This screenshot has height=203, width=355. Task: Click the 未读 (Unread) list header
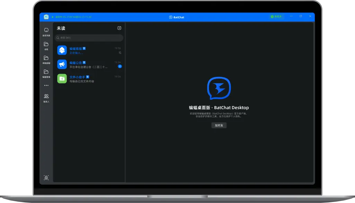(61, 28)
